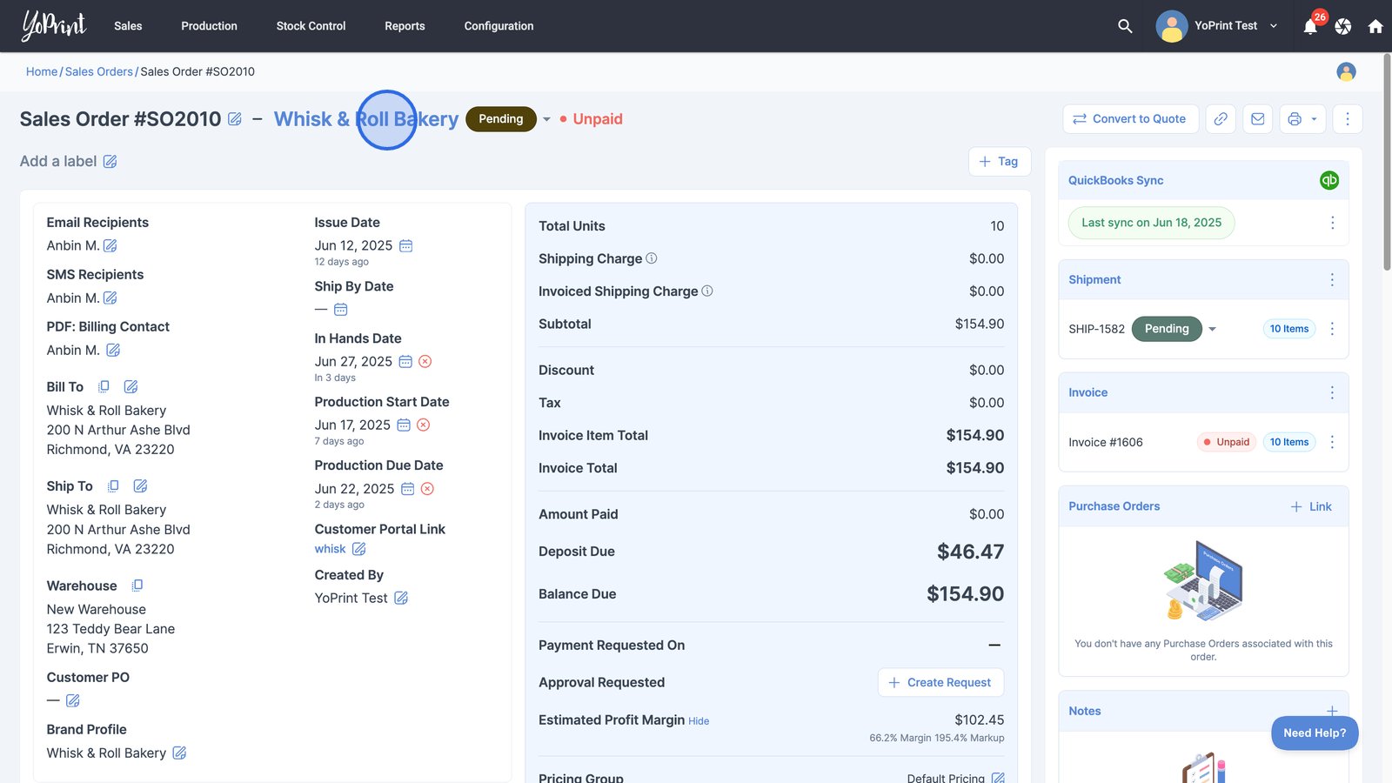Hide the Estimated Profit Margin

click(x=699, y=721)
